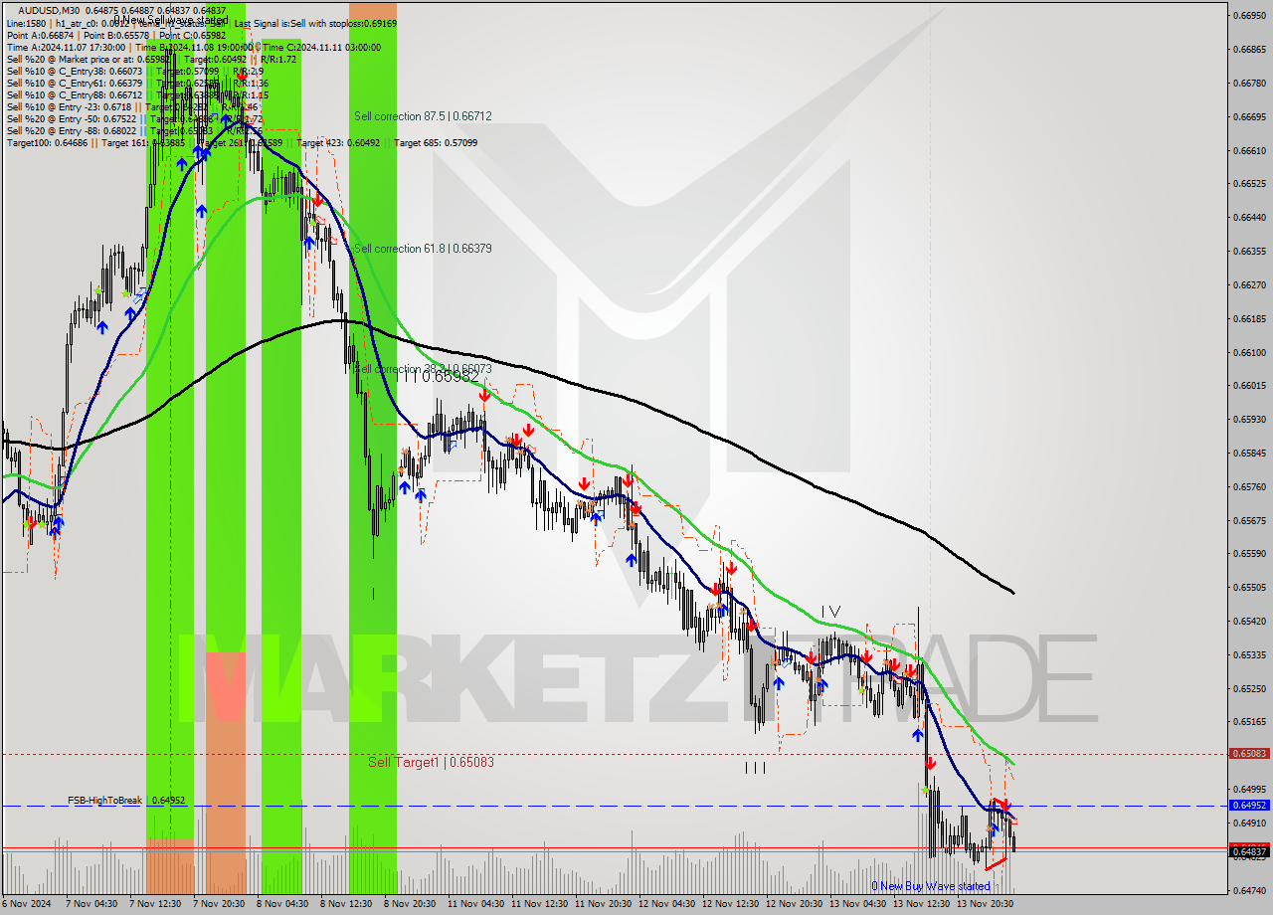Click '11 Nov 12:30' on time axis

(x=539, y=904)
